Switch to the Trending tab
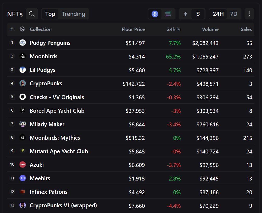 click(73, 14)
